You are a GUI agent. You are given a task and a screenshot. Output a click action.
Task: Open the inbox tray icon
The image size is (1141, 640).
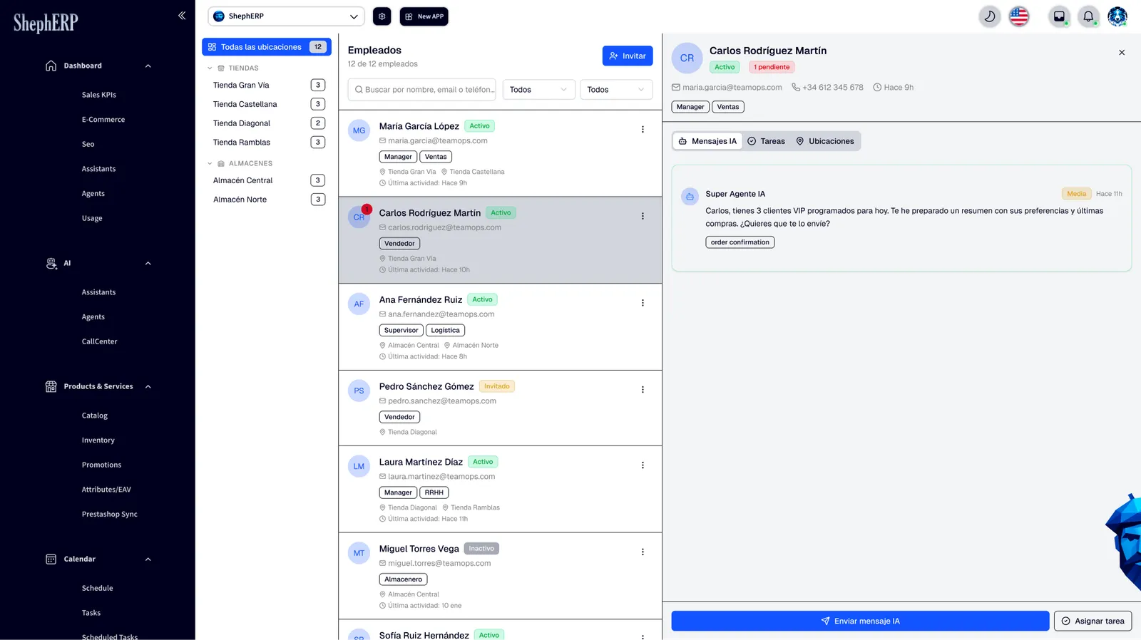coord(1059,16)
